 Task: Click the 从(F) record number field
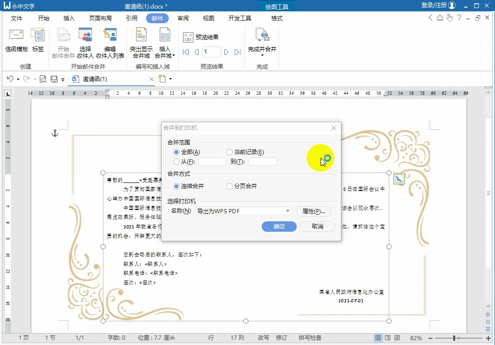click(212, 162)
